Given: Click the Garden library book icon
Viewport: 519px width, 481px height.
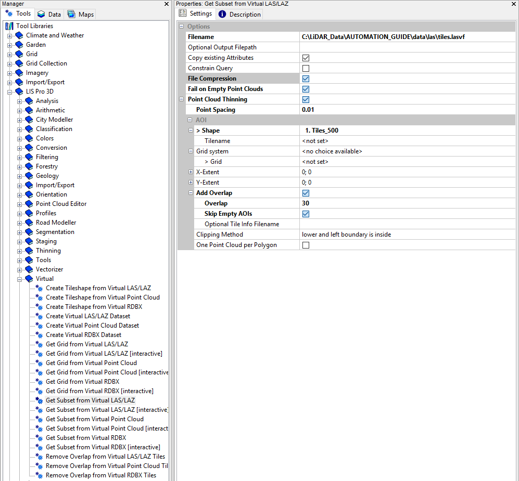Looking at the screenshot, I should click(20, 45).
